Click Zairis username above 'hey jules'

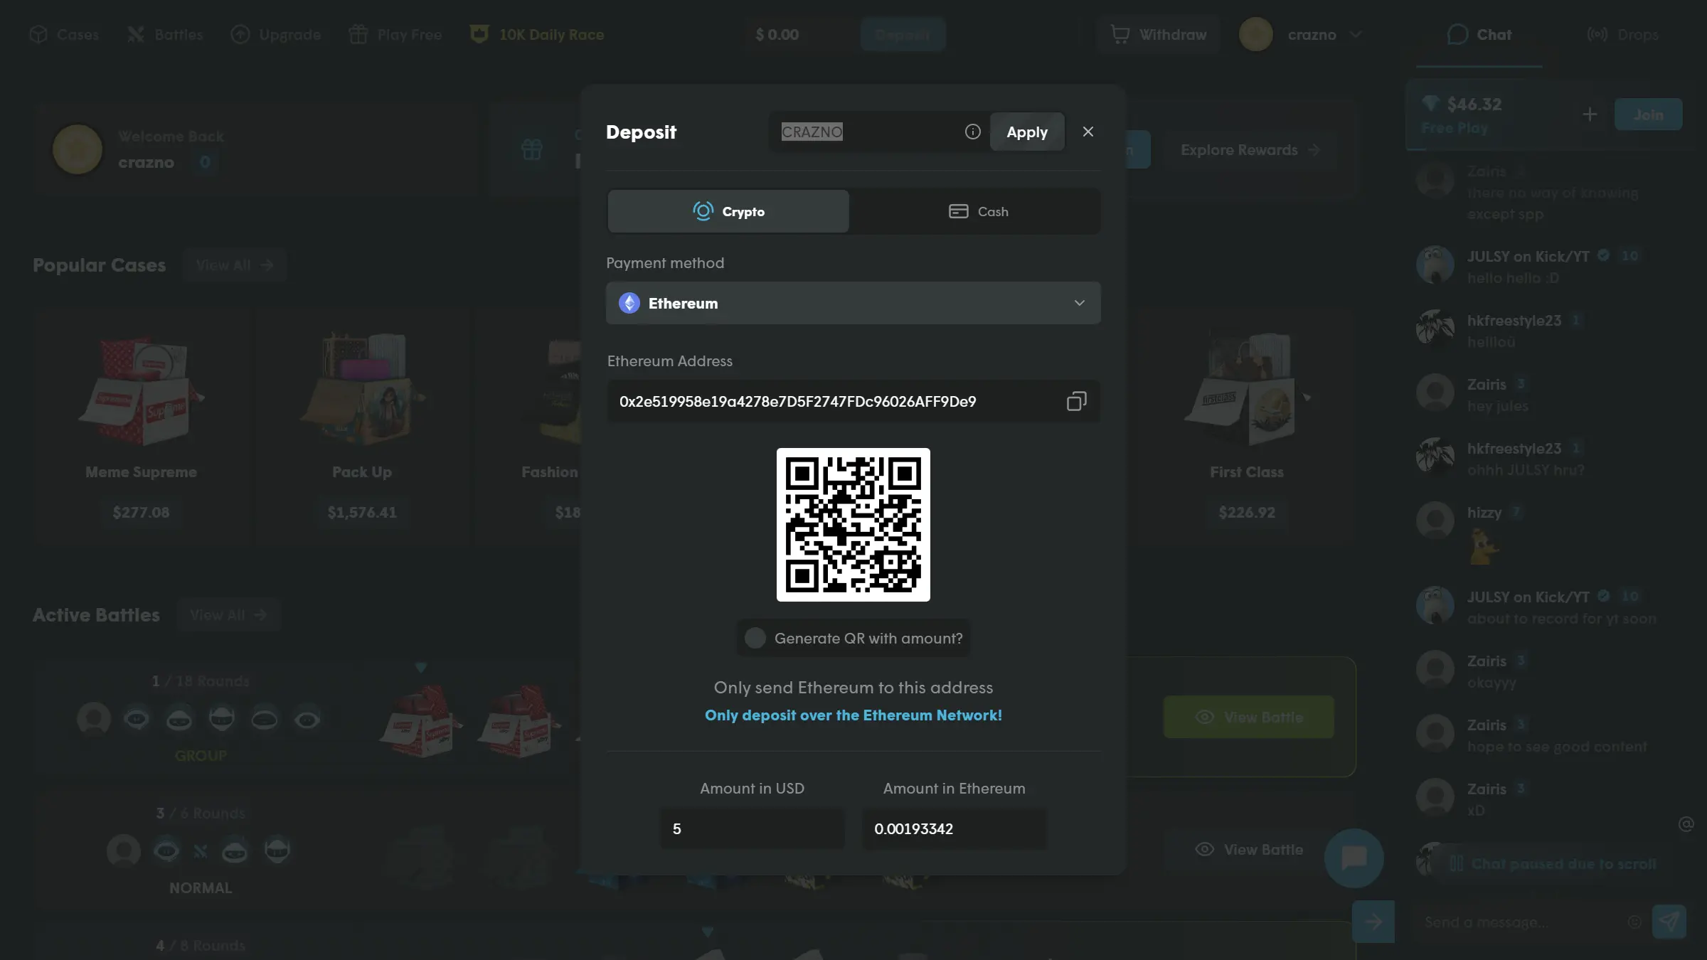1487,384
